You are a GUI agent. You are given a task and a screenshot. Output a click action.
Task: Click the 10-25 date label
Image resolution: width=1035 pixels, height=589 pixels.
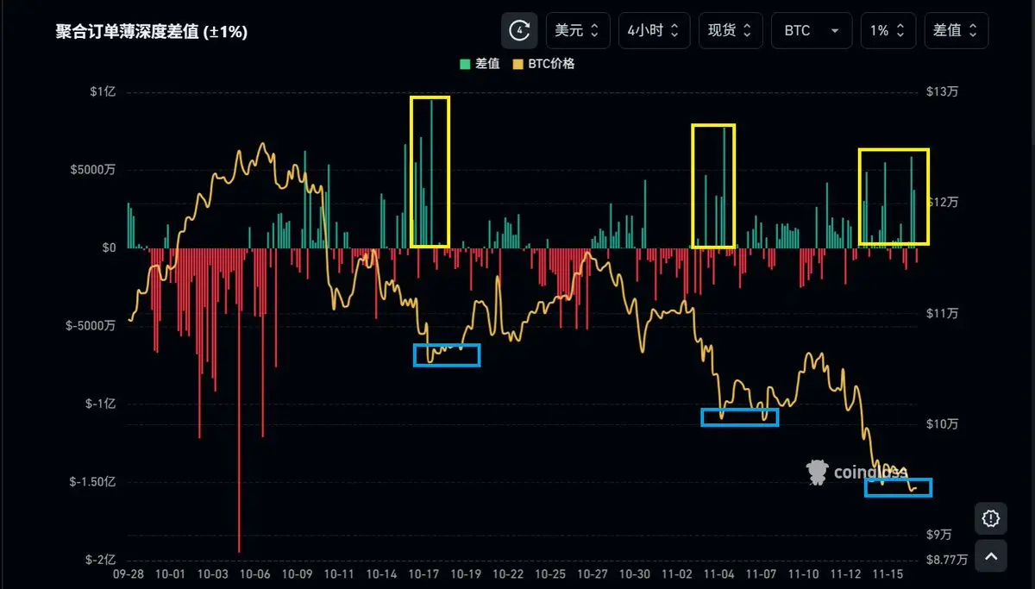551,573
